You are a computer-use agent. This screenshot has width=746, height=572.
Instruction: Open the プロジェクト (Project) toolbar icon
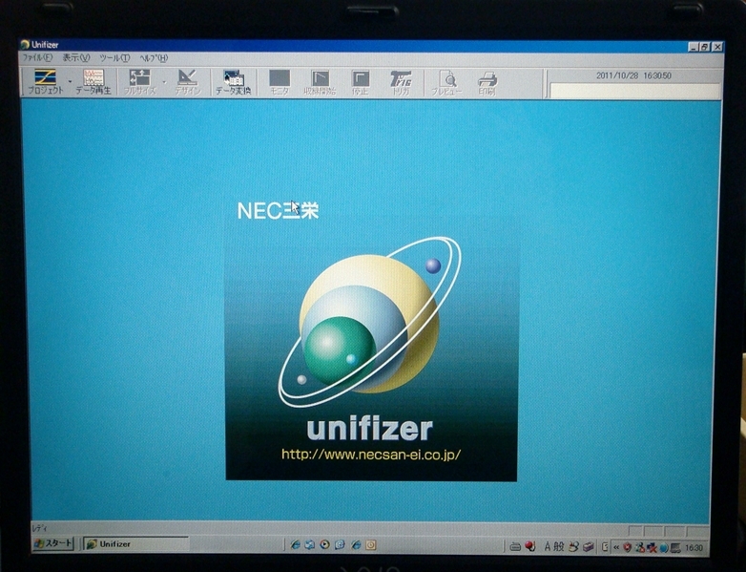coord(45,82)
